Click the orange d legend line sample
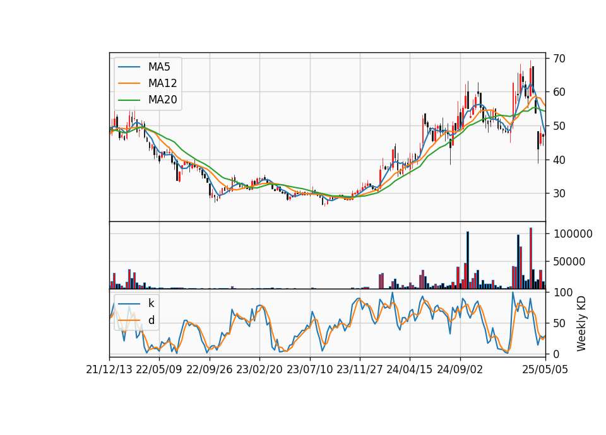The image size is (606, 435). tap(129, 320)
